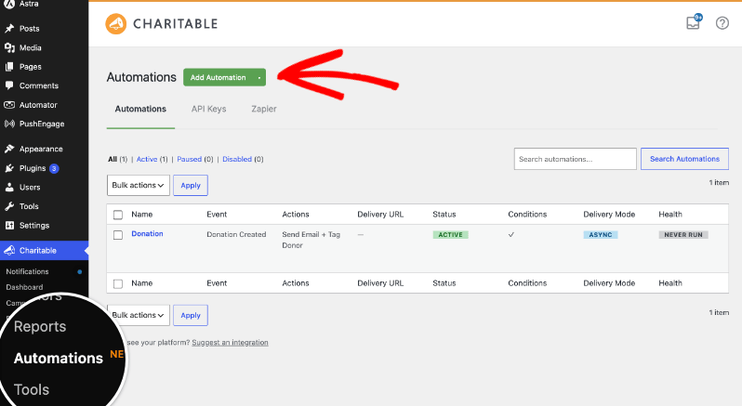Switch to the Automations tab

140,109
